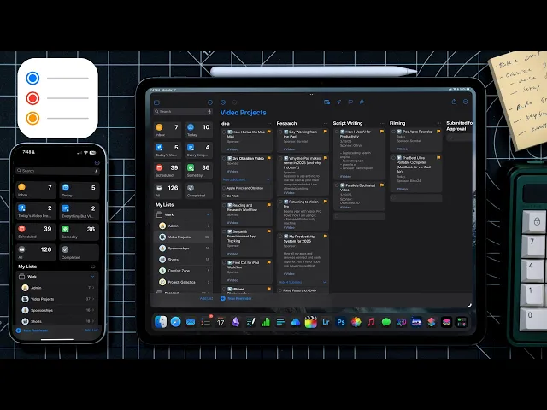Screen dimensions: 547x410
Task: Collapse Work group chevron on iPhone
Action: coord(92,277)
